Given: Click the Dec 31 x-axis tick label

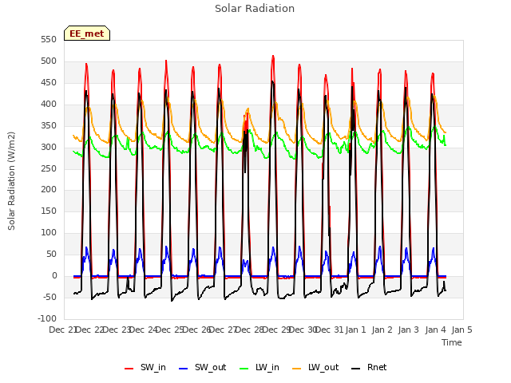Looking at the screenshot, I should click(330, 330).
